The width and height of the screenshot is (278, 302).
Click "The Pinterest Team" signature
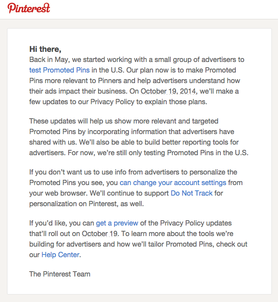[60, 274]
